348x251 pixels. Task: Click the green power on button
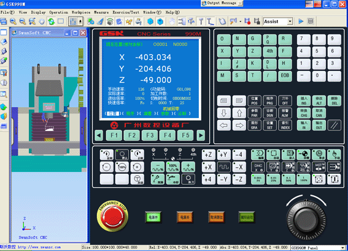pyautogui.click(x=153, y=217)
